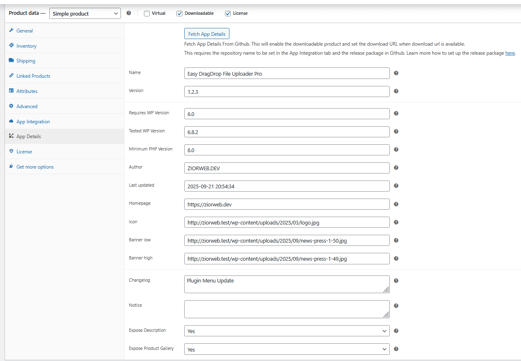Click help icon beside Minimum PHP Version
Image resolution: width=521 pixels, height=361 pixels.
[396, 150]
